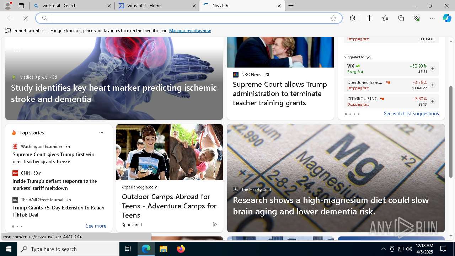Screen dimensions: 455x256
Task: Open the Top stories options menu
Action: 101,133
